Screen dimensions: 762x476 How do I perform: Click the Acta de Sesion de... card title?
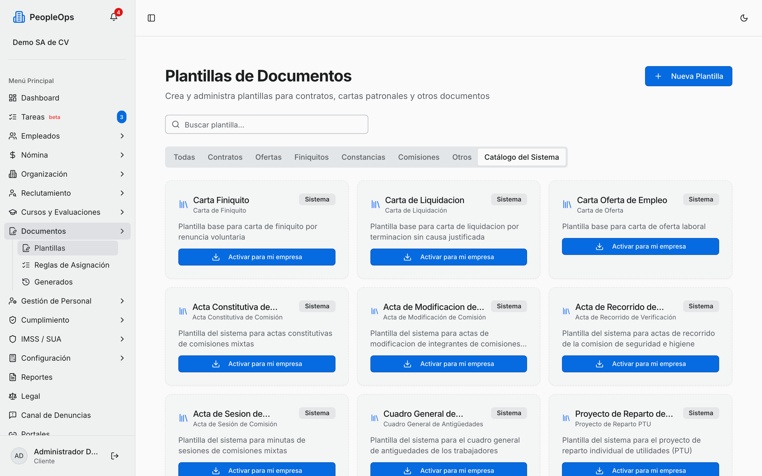coord(232,414)
